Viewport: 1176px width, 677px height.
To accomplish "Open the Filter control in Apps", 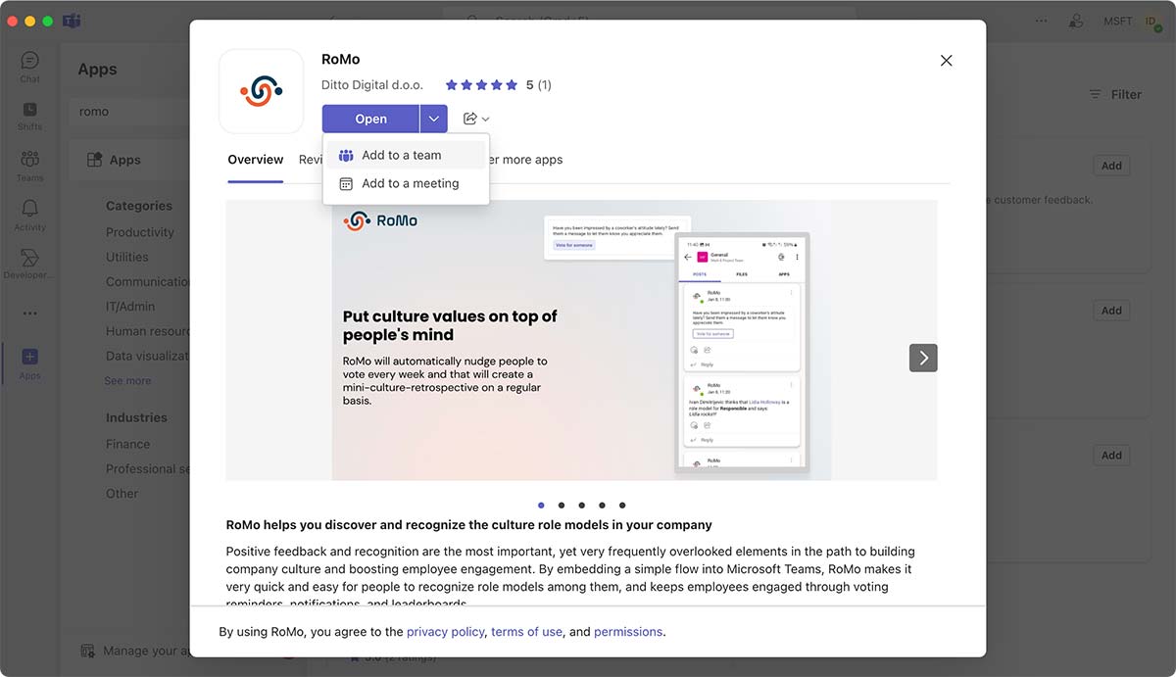I will pyautogui.click(x=1115, y=95).
